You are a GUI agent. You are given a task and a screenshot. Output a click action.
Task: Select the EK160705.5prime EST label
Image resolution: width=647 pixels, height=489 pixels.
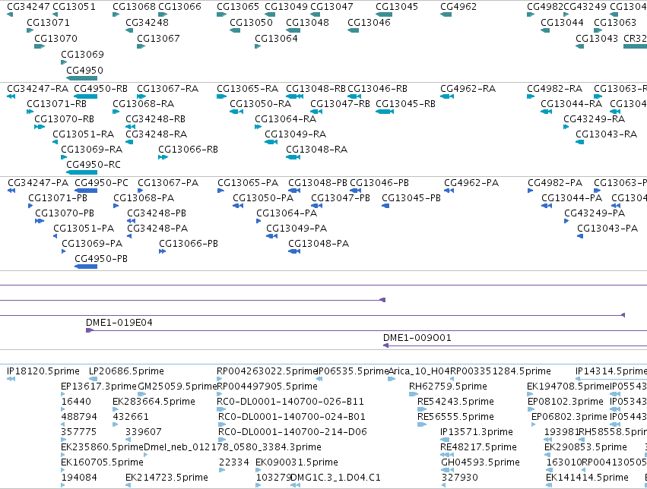pyautogui.click(x=102, y=462)
